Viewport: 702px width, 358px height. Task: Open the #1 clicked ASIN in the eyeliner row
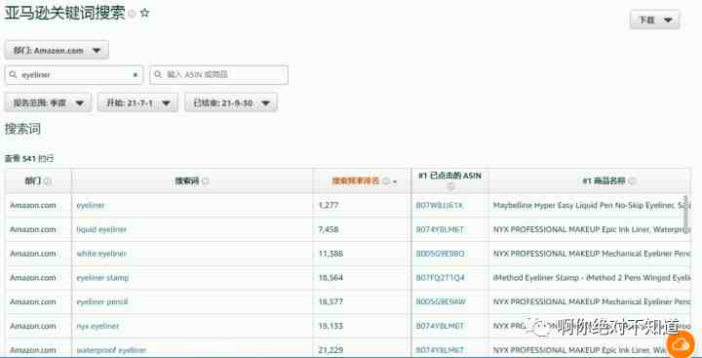[x=439, y=205]
